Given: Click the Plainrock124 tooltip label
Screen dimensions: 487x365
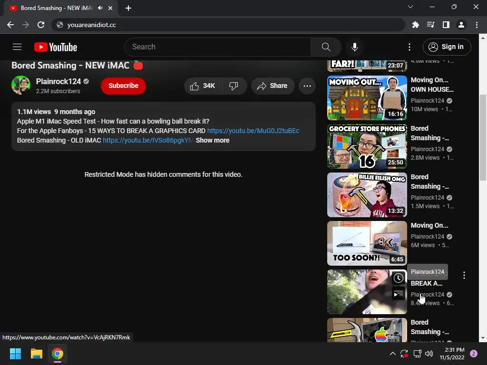Looking at the screenshot, I should (x=428, y=271).
